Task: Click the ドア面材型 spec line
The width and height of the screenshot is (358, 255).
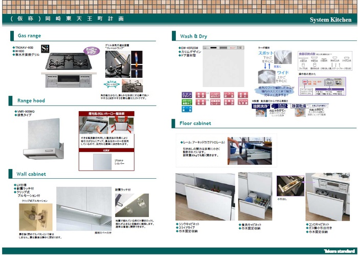Action: click(x=188, y=55)
